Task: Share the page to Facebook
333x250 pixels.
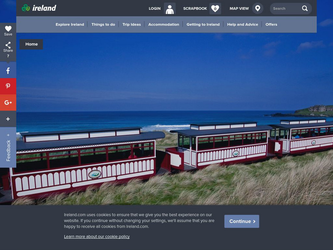Action: click(x=7, y=70)
